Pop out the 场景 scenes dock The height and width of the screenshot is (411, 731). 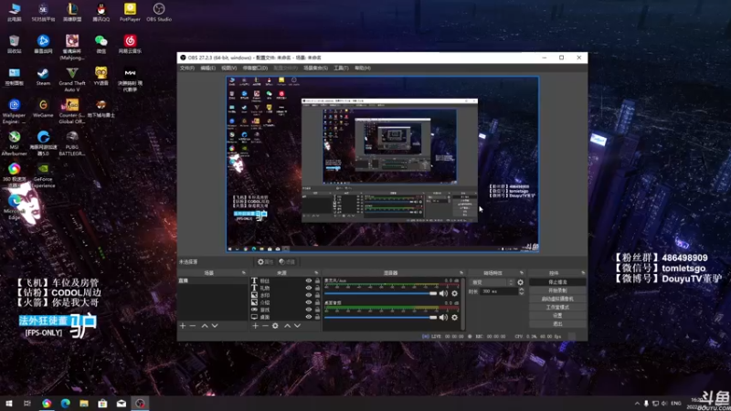[x=243, y=272]
